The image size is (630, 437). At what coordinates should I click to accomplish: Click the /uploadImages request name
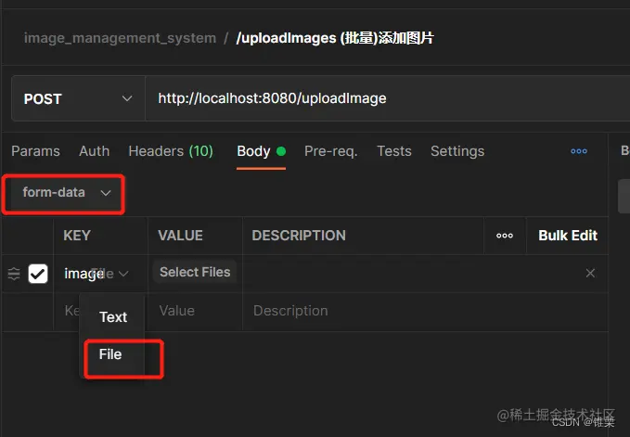click(335, 38)
